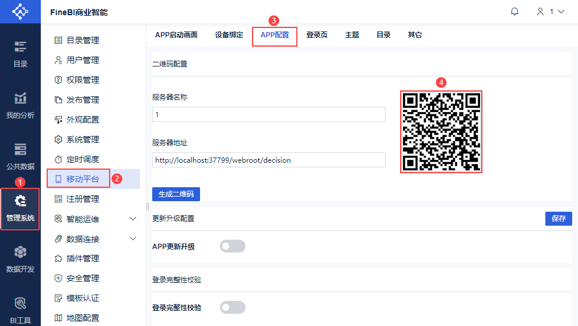The height and width of the screenshot is (326, 578).
Task: Select the APP配置 tab
Action: coord(275,35)
